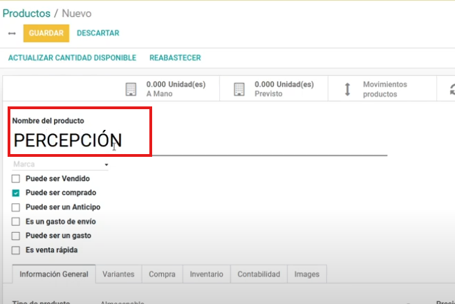Check Es un gasto de envío
This screenshot has width=455, height=304.
pos(16,221)
